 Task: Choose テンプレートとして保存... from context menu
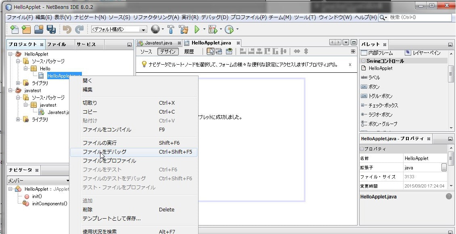134,219
